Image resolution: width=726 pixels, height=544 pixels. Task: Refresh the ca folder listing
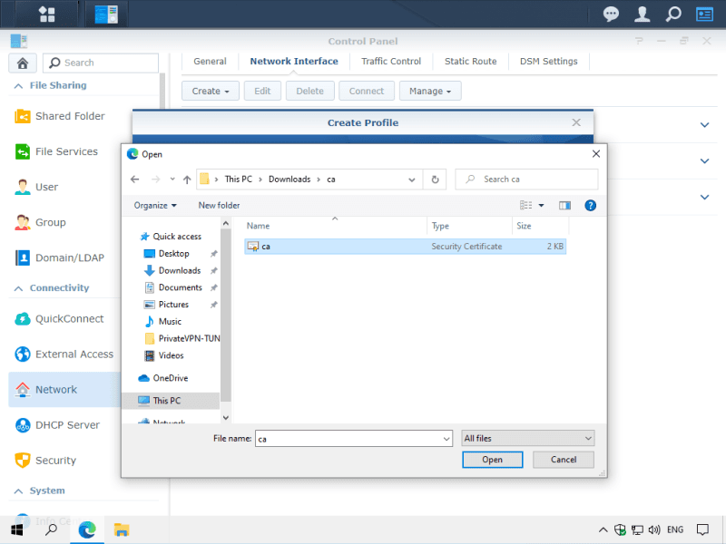[x=436, y=180]
